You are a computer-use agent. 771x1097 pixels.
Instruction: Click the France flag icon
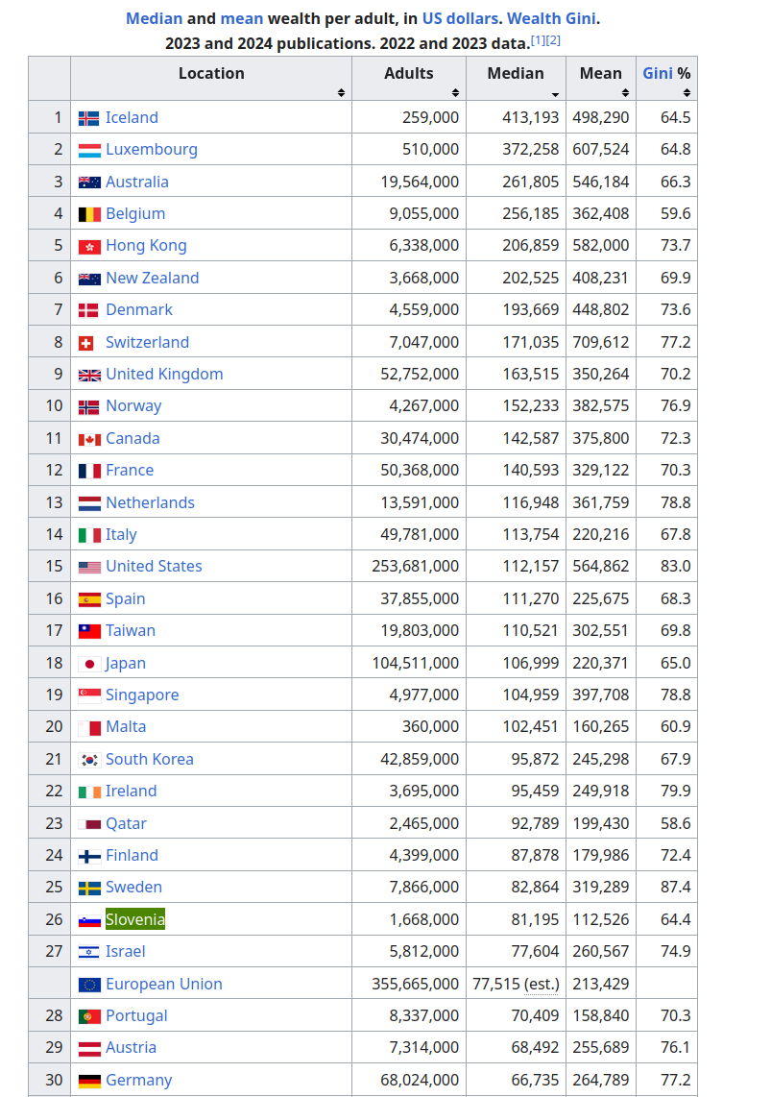pyautogui.click(x=88, y=471)
